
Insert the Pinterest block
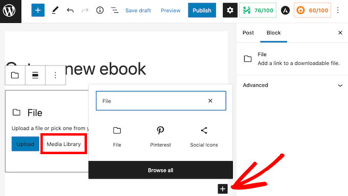pyautogui.click(x=161, y=137)
